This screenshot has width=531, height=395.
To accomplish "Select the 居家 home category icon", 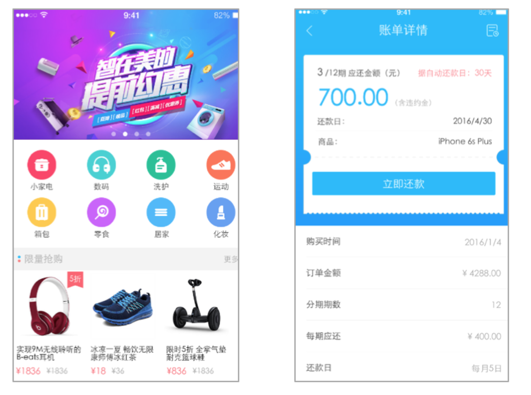I will point(161,212).
